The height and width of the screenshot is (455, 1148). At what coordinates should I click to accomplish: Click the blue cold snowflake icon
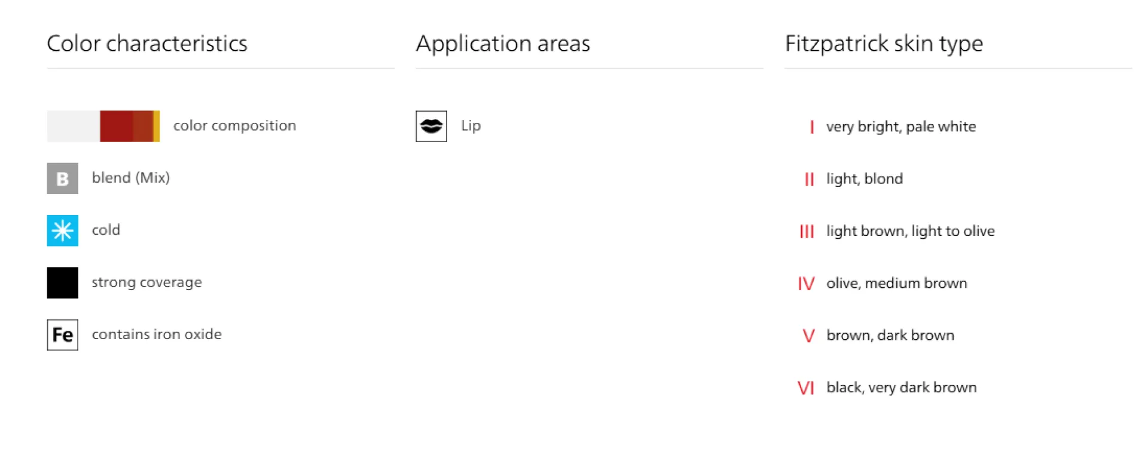[62, 230]
